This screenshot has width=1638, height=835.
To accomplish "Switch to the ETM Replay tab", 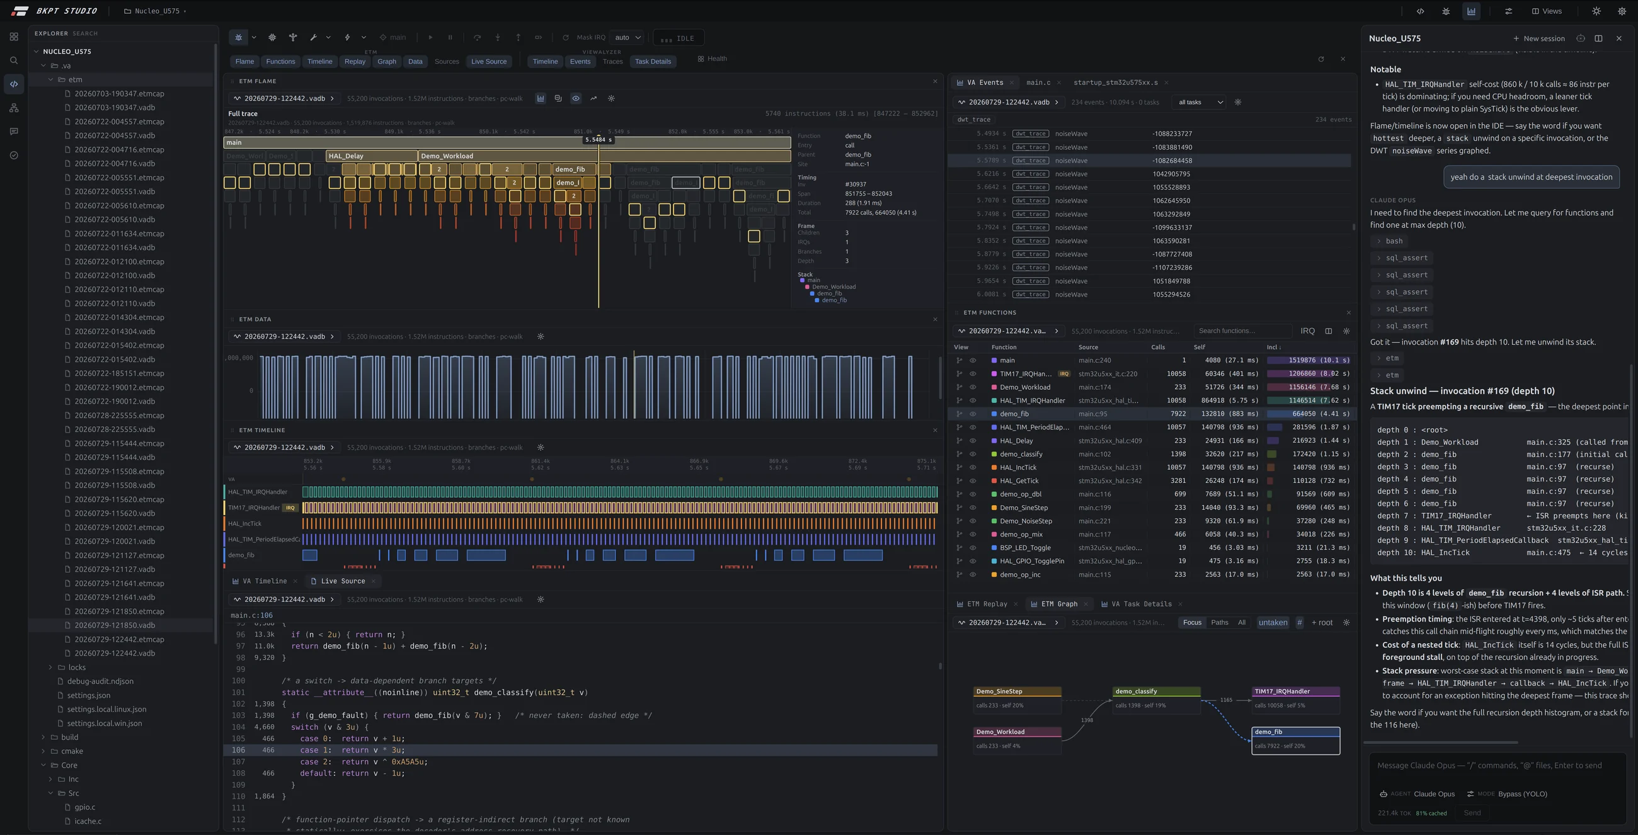I will 987,605.
